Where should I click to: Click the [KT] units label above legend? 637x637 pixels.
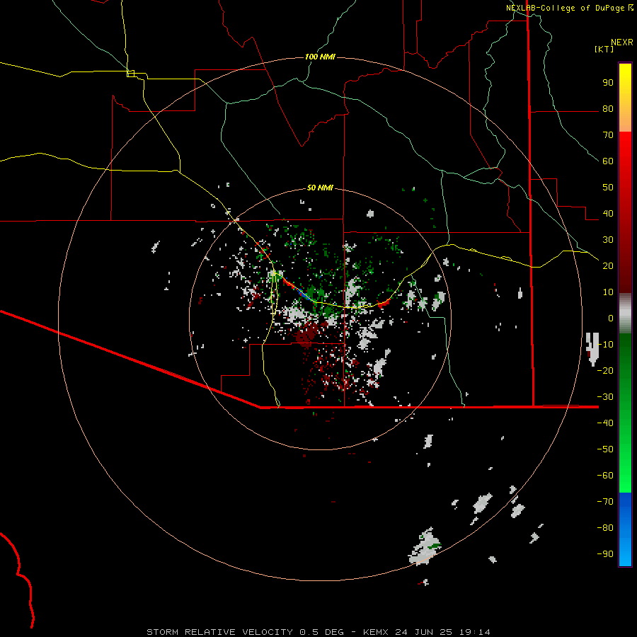[x=604, y=49]
